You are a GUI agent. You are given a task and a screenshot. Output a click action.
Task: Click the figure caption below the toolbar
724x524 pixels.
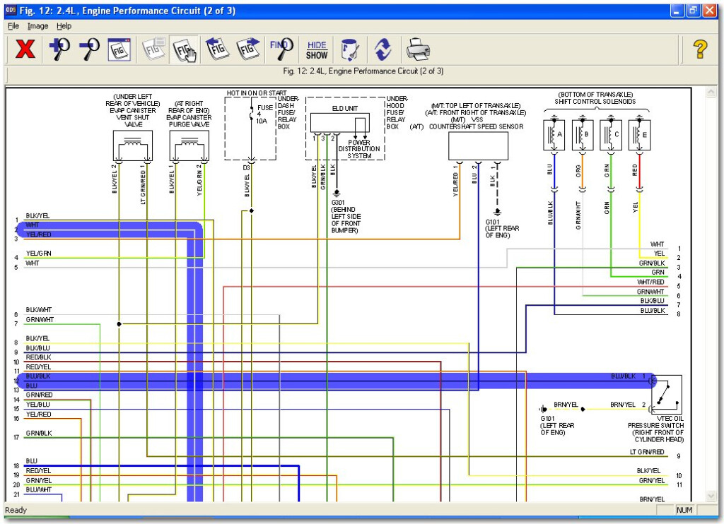[x=363, y=71]
